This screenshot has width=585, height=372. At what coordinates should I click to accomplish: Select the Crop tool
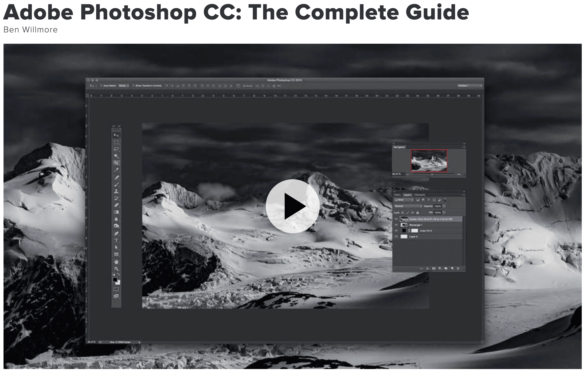click(116, 163)
